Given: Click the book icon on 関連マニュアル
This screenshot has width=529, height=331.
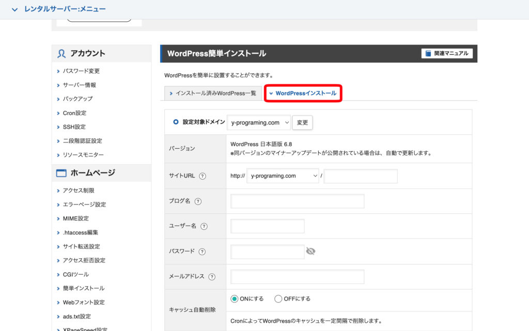Looking at the screenshot, I should point(428,53).
